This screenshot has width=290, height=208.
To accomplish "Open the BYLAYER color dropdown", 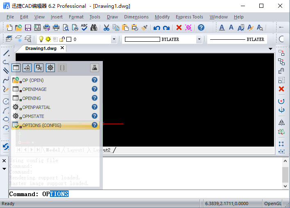I will click(x=199, y=39).
